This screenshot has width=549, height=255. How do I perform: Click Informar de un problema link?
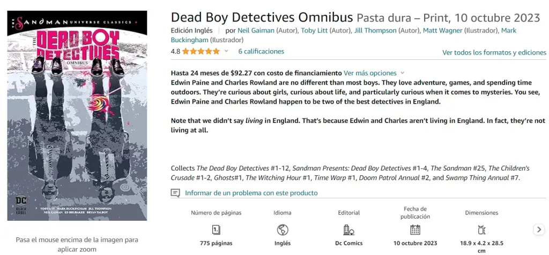pyautogui.click(x=251, y=193)
